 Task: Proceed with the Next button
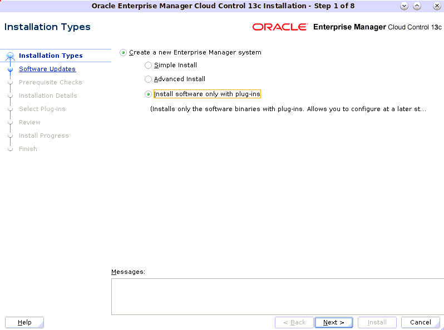point(334,322)
